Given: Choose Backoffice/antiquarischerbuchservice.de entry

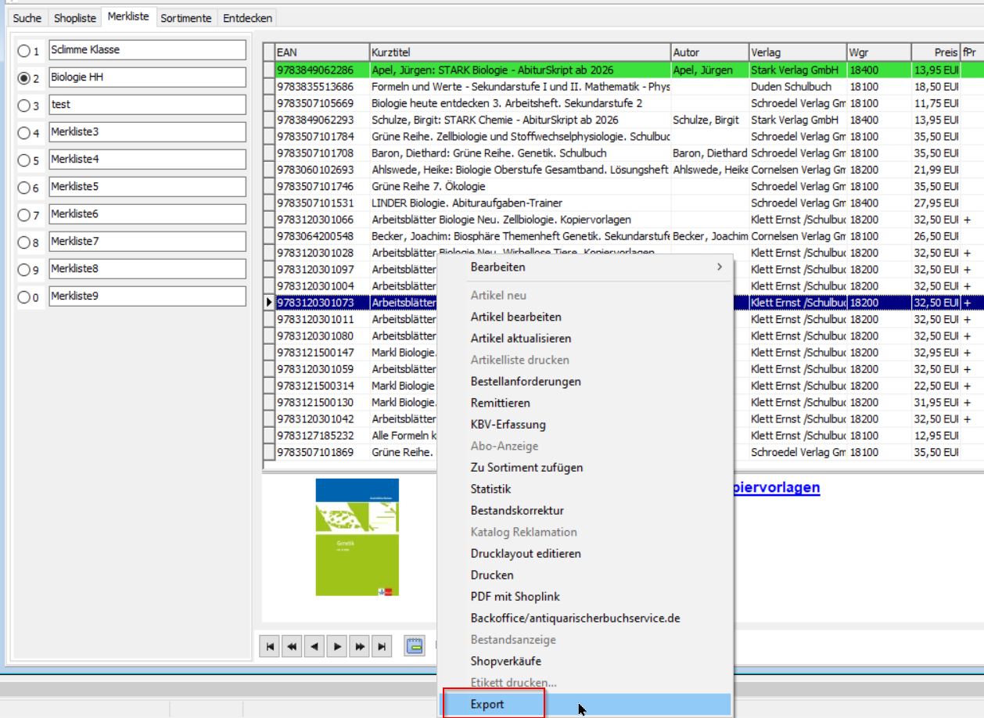Looking at the screenshot, I should click(584, 618).
